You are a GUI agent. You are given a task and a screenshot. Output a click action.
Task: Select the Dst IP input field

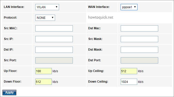click(54, 50)
